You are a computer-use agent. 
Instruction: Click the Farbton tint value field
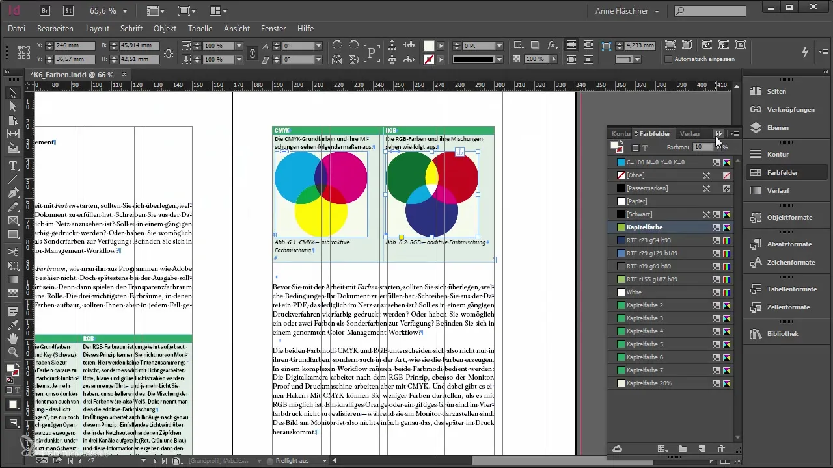point(702,148)
